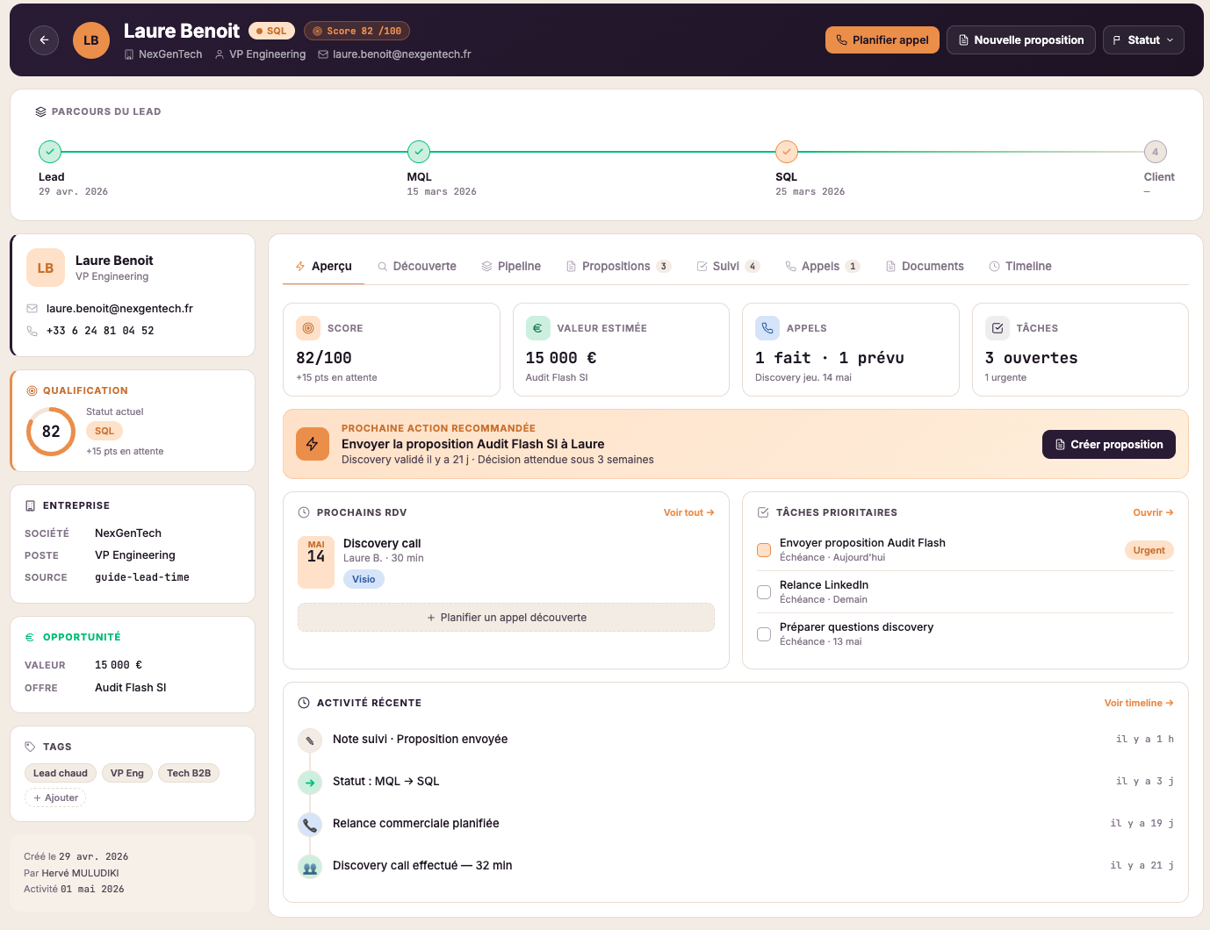
Task: Click the people icon for Discovery call effectué
Action: pyautogui.click(x=310, y=867)
